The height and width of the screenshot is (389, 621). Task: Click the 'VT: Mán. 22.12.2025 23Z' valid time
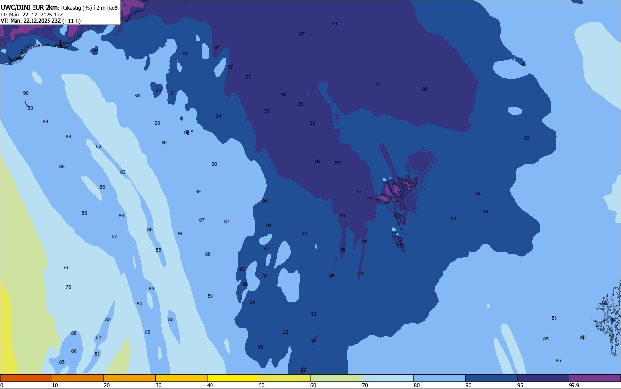click(x=31, y=21)
